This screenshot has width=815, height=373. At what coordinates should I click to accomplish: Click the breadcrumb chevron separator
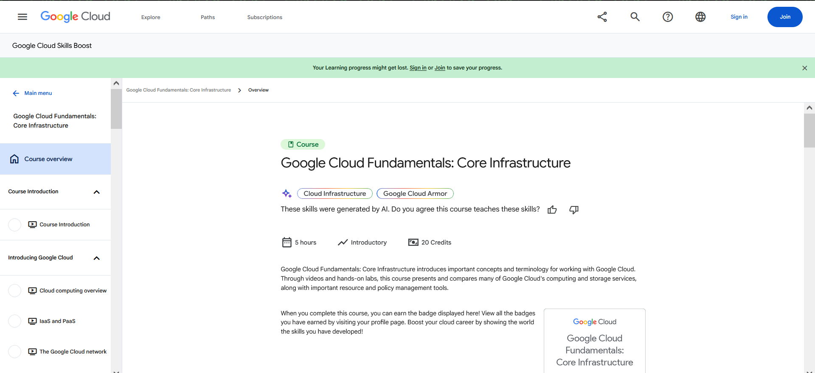tap(240, 90)
